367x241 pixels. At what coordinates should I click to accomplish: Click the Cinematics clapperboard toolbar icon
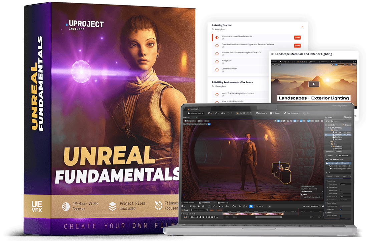click(223, 113)
